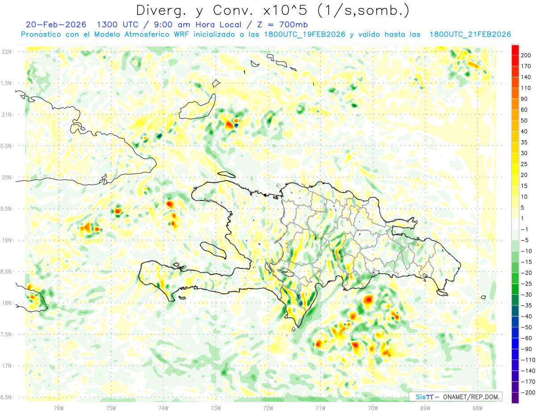
Task: Click the legend value '-30'
Action: coord(526,295)
